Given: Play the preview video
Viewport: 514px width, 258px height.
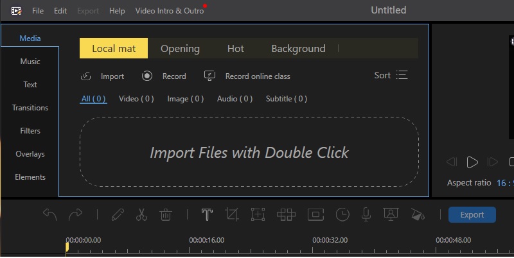Looking at the screenshot, I should click(x=472, y=162).
